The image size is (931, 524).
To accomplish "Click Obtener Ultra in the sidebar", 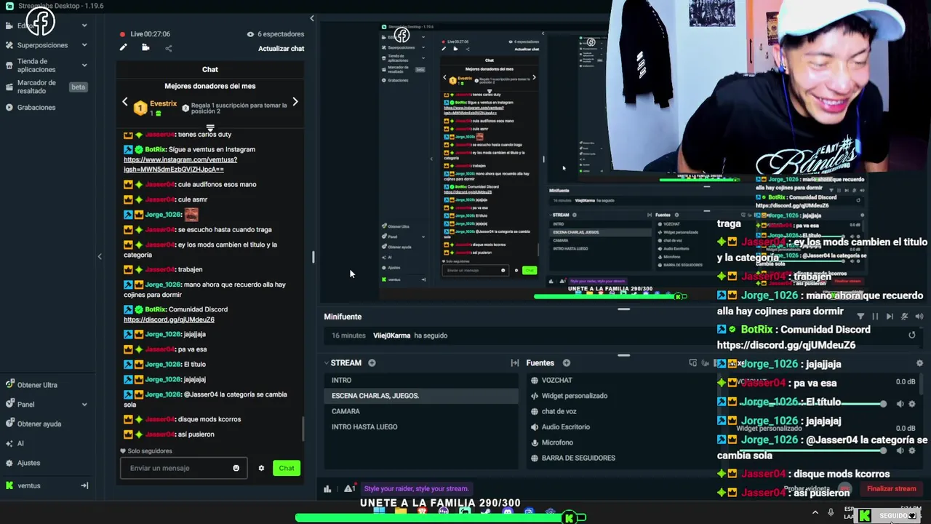I will [32, 385].
